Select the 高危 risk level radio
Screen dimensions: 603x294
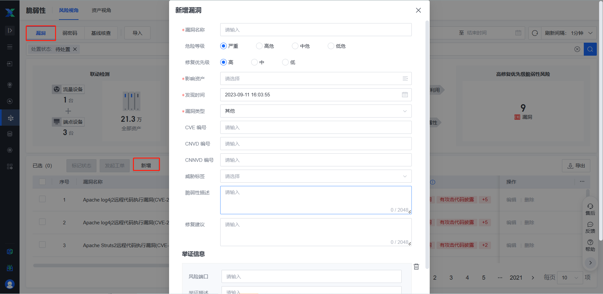click(259, 46)
